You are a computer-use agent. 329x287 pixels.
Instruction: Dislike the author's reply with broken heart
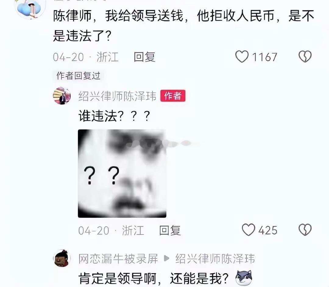tap(305, 230)
